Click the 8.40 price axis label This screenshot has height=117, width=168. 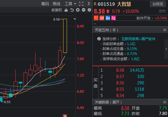(80, 26)
